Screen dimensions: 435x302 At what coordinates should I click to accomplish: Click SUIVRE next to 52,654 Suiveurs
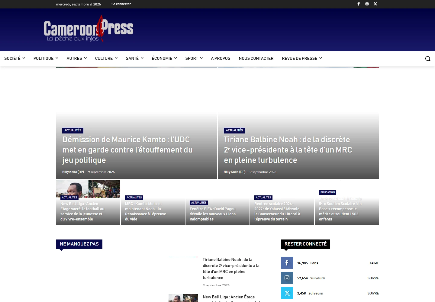[373, 278]
